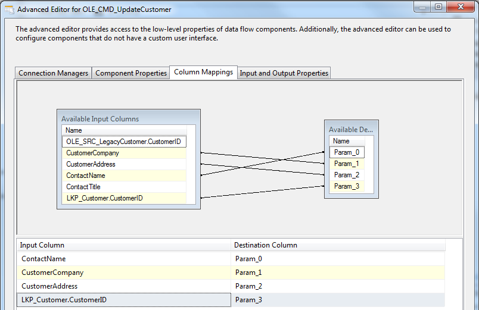Select ContactName in Available Input Columns list

pos(124,176)
